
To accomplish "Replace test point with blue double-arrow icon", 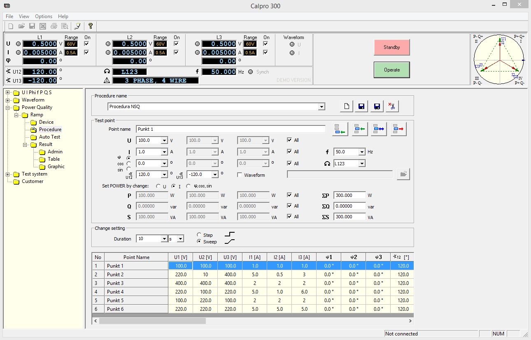I will point(379,129).
